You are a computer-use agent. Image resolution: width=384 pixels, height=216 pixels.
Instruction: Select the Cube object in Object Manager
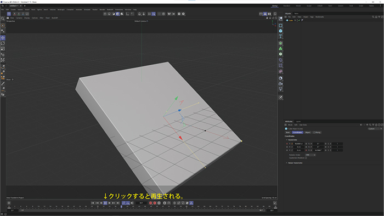pyautogui.click(x=291, y=20)
